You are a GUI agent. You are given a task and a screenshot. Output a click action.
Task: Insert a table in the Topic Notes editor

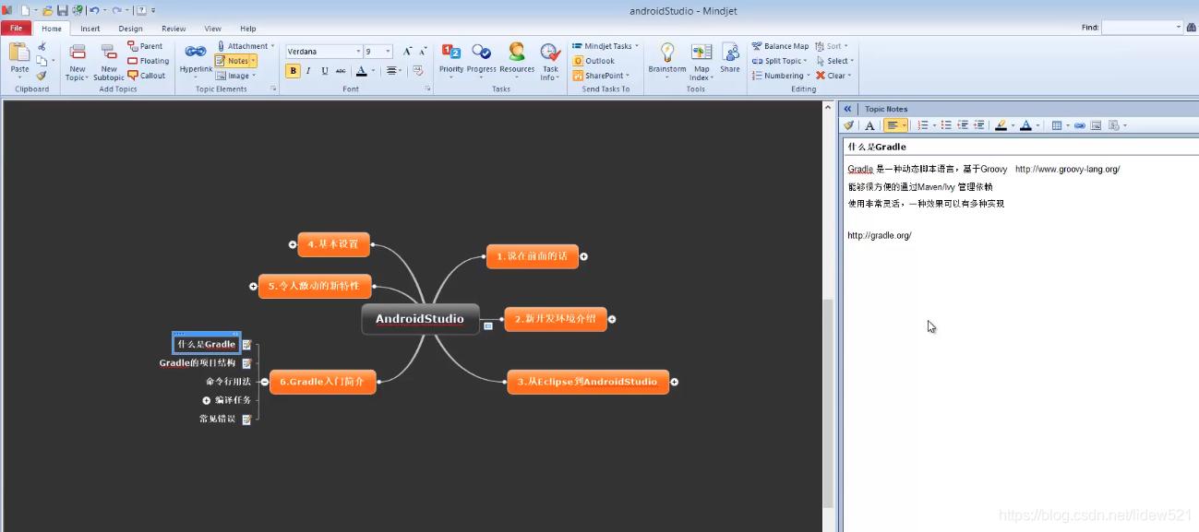coord(1059,124)
